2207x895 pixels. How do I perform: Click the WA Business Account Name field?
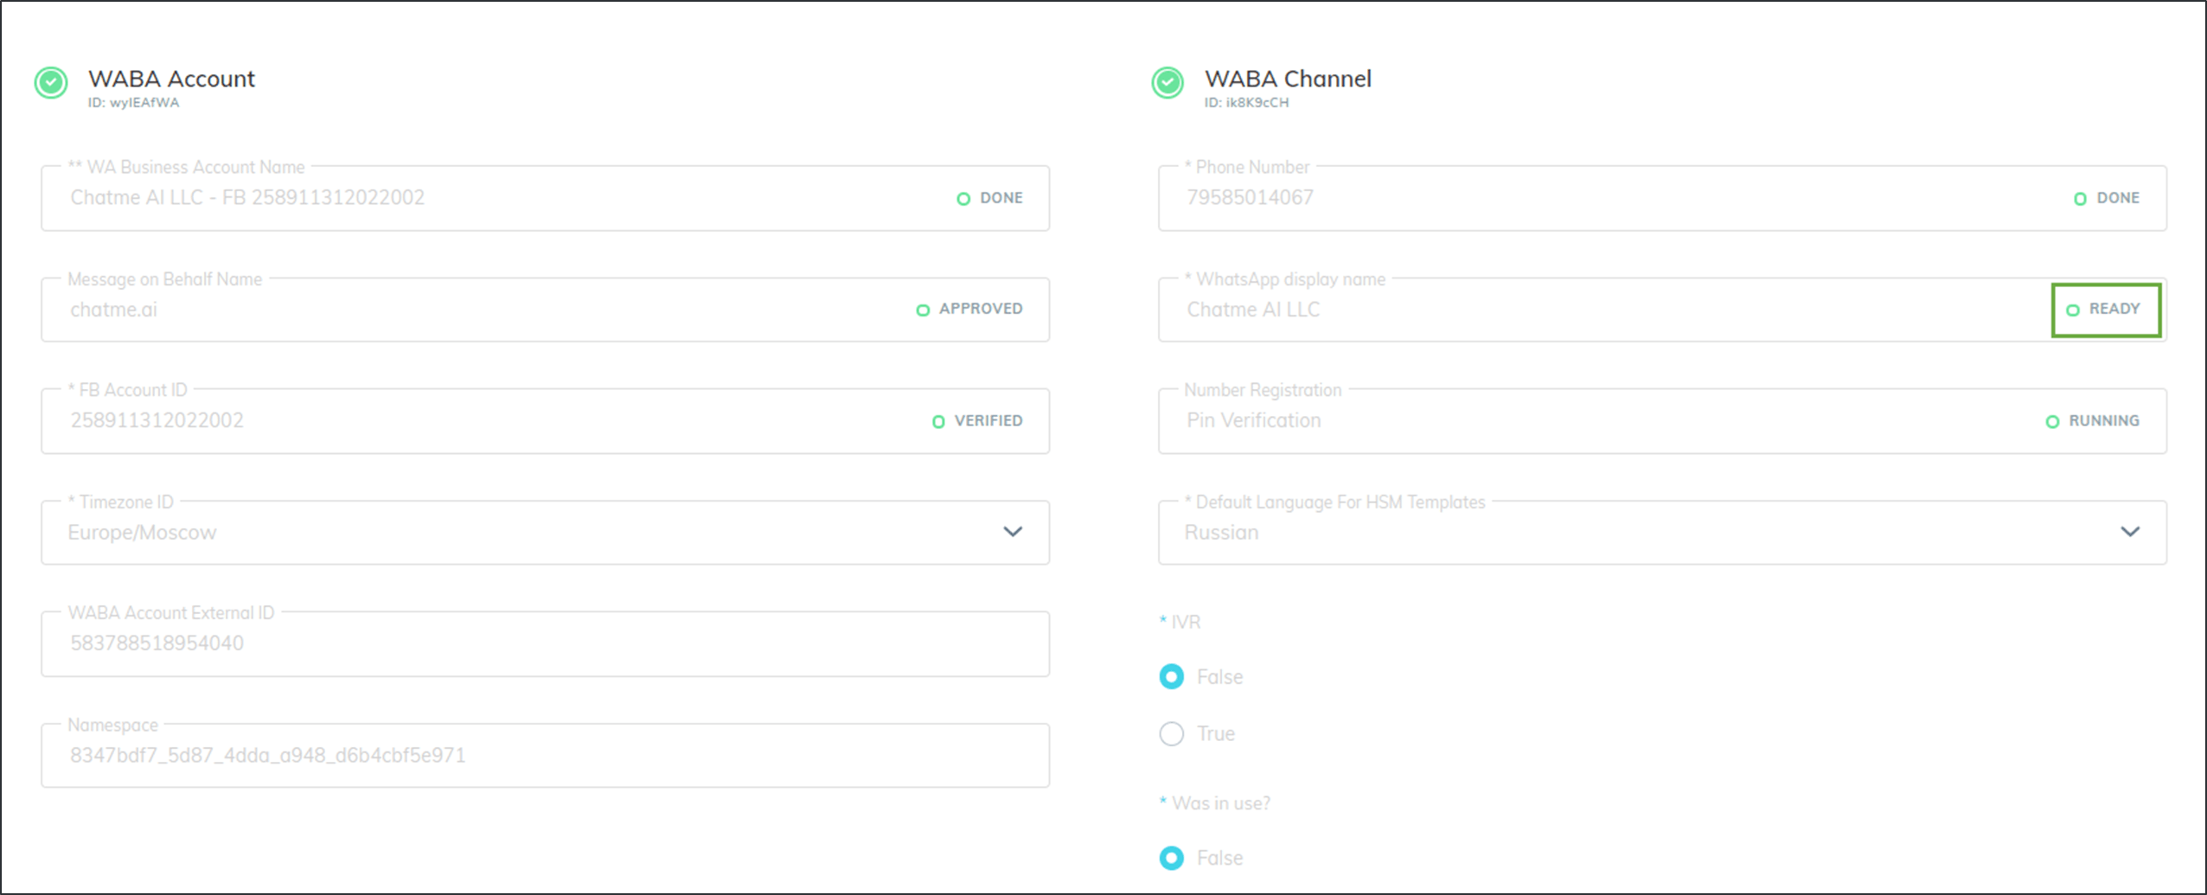(x=484, y=198)
